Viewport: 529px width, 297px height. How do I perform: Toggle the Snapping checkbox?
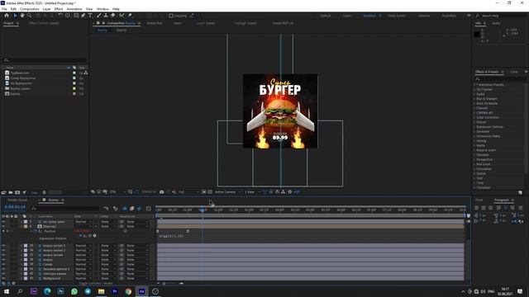(x=171, y=16)
